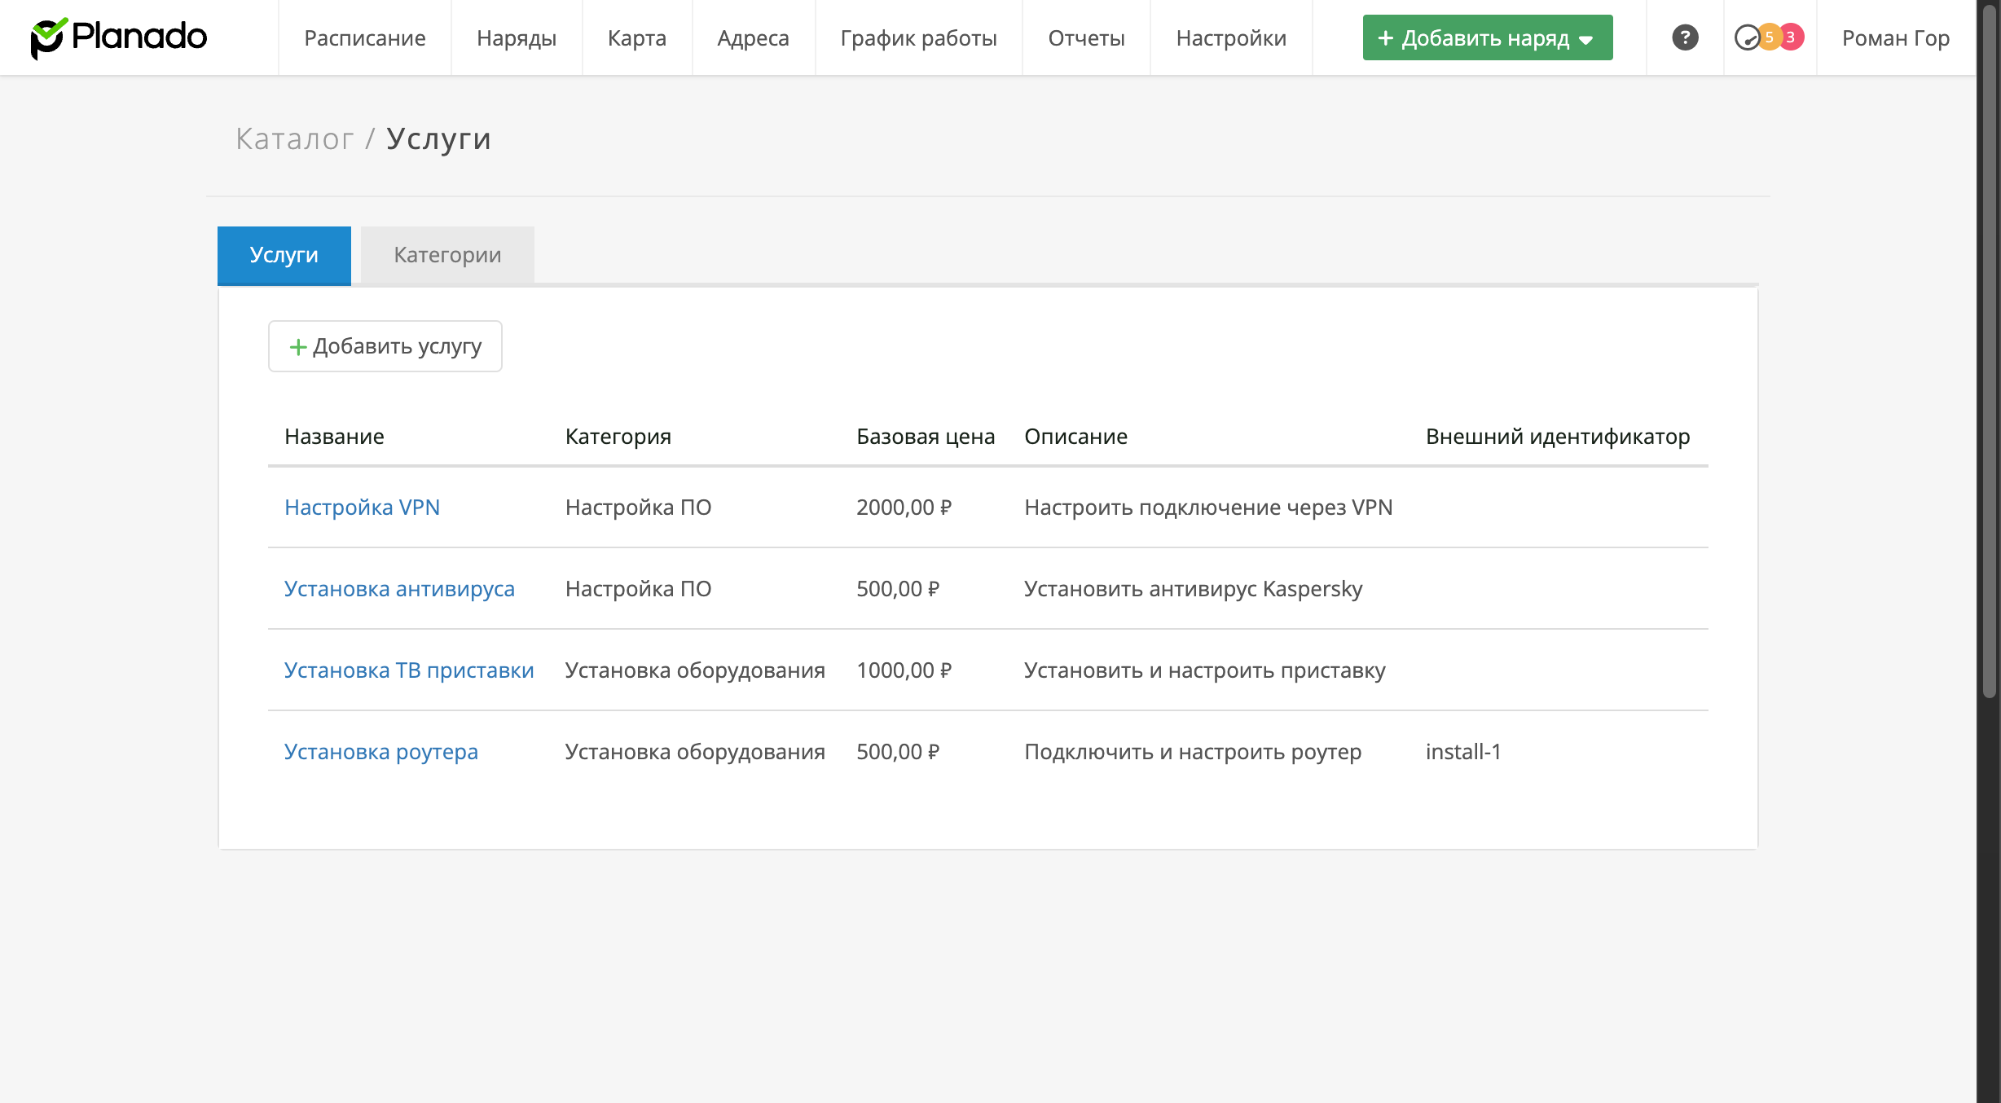
Task: Open the Установка ТВ приставки link
Action: [x=409, y=670]
